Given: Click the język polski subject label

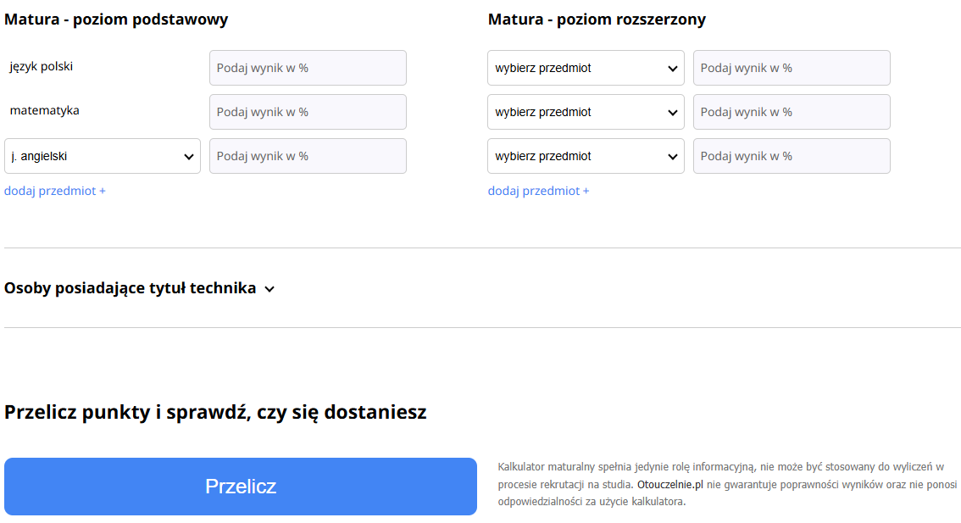Looking at the screenshot, I should [42, 66].
